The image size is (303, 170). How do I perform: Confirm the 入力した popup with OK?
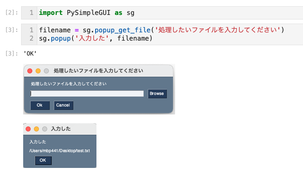43,160
